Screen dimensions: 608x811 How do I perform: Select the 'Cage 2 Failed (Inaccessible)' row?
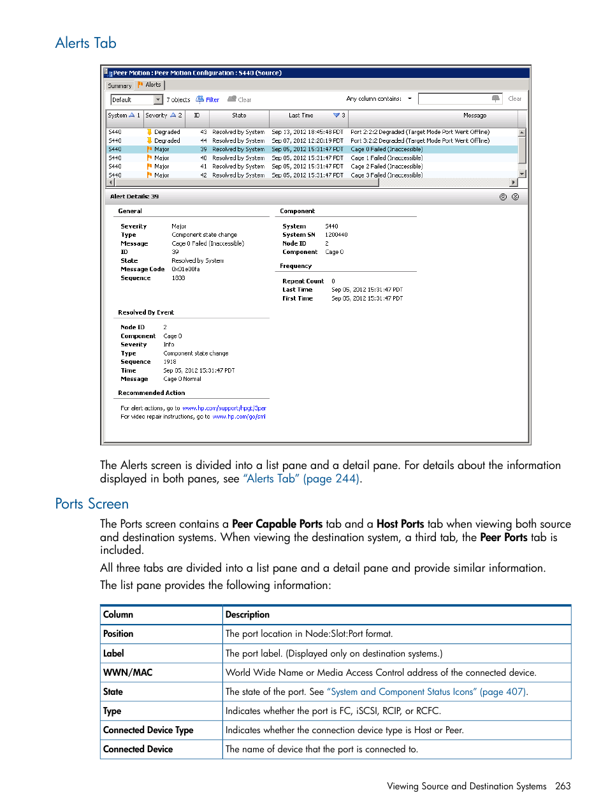coord(312,167)
